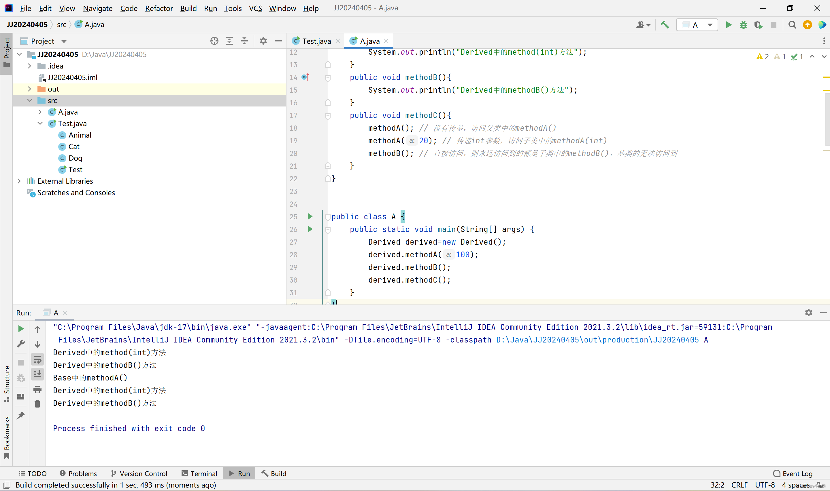
Task: Expand the External Libraries node
Action: [19, 181]
